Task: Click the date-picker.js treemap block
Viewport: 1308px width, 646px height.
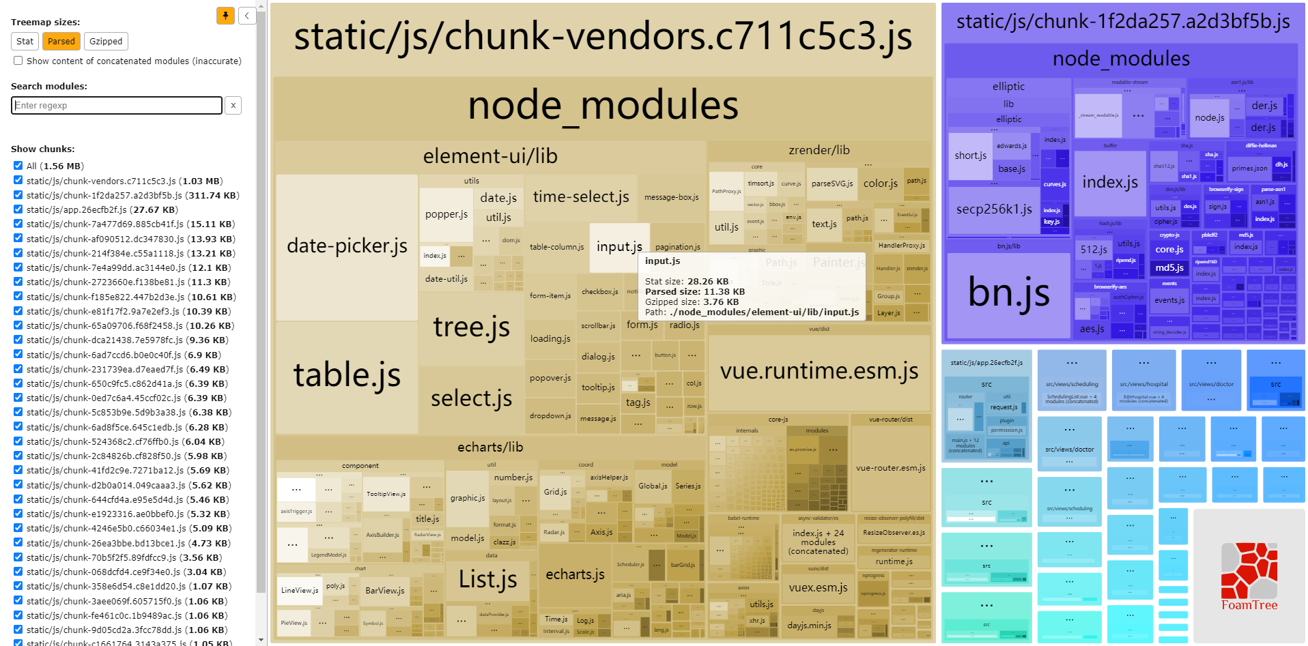Action: (x=347, y=247)
